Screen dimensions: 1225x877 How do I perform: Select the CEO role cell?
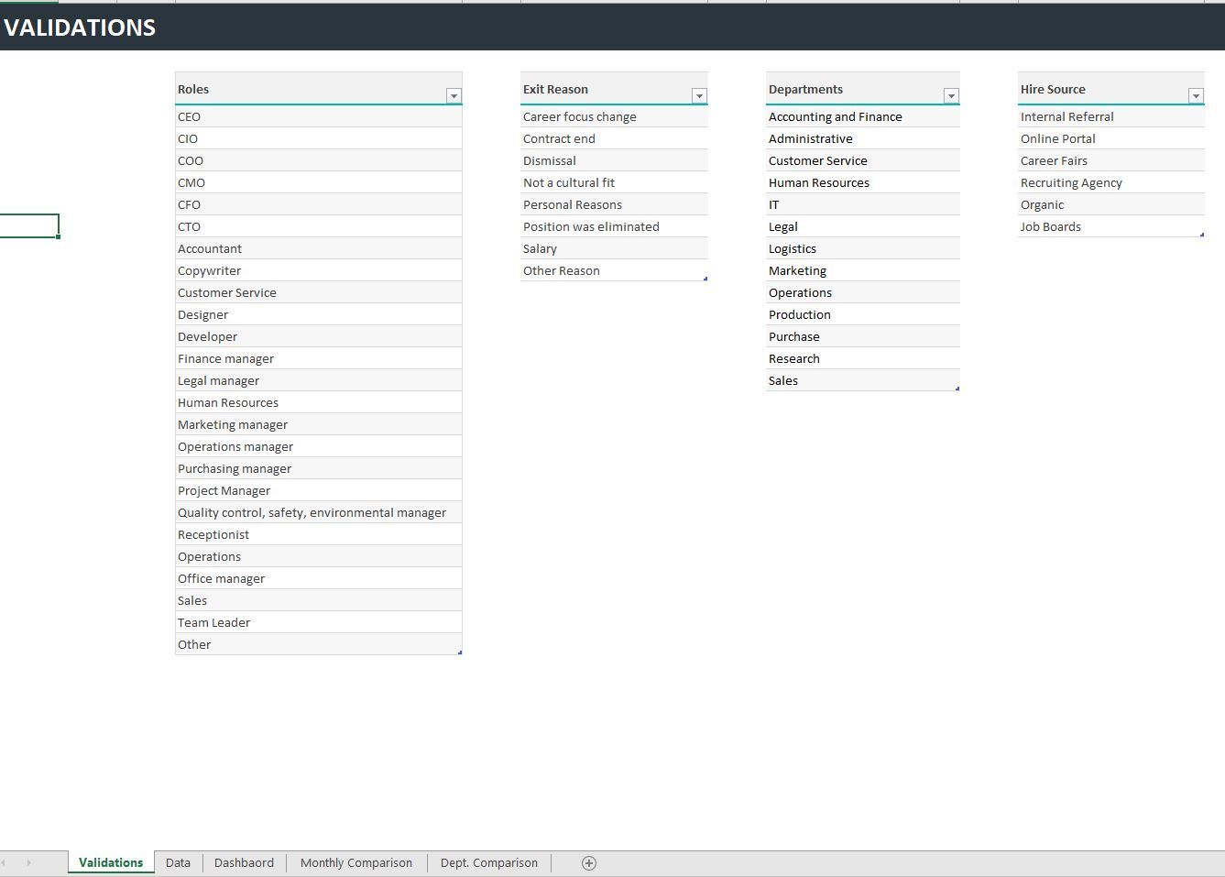pos(319,116)
